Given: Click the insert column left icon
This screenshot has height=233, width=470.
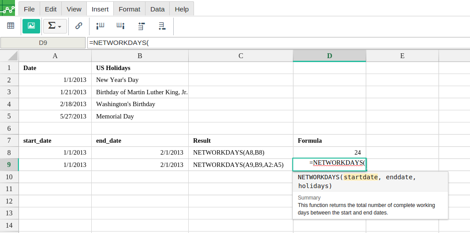Looking at the screenshot, I should [100, 26].
